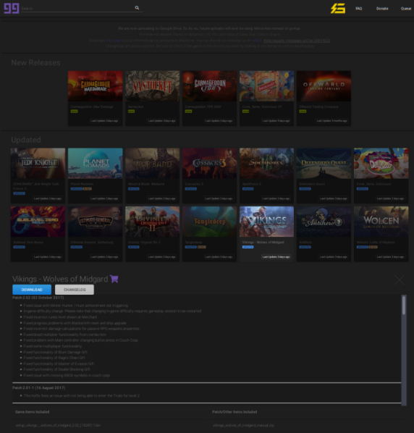Click the changelog scrollbar thumb

click(x=404, y=305)
